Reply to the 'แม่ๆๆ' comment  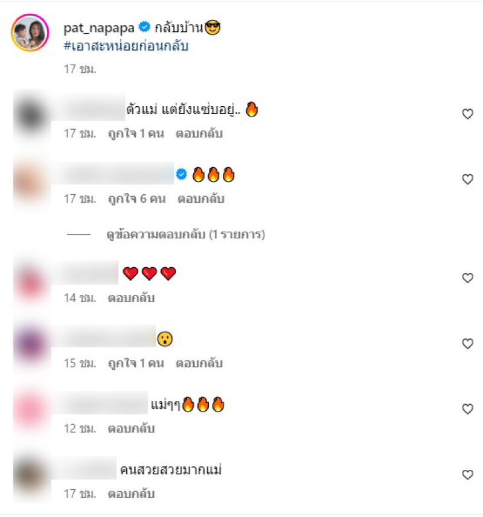point(131,428)
